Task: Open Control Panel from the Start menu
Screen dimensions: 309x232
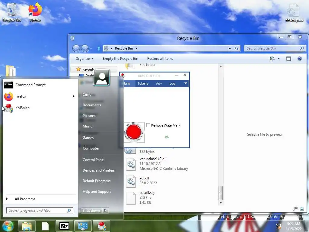Action: click(94, 160)
